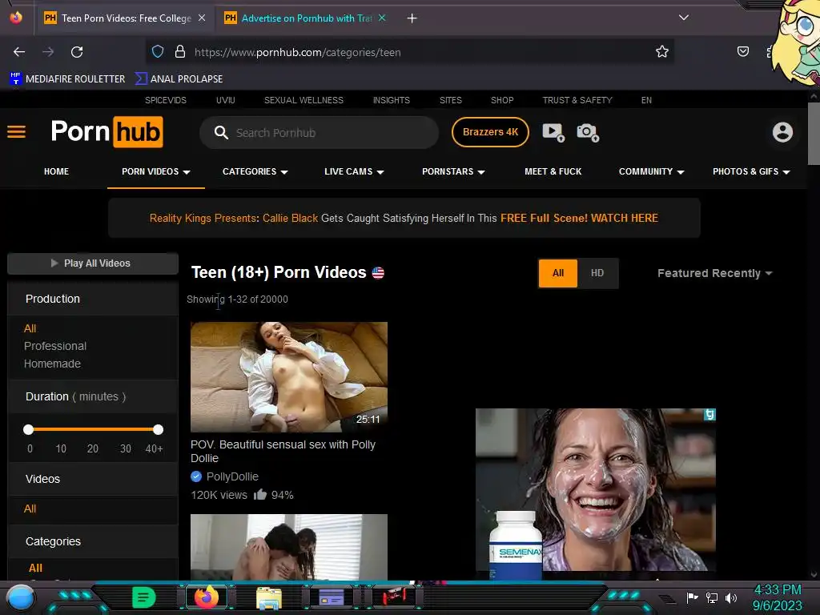View site security via the padlock icon
This screenshot has height=615, width=820.
tap(180, 52)
